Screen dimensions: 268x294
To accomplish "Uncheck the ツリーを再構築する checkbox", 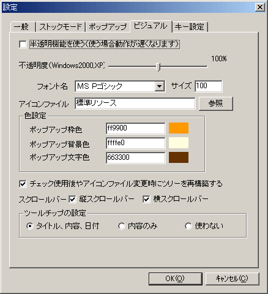I will (x=23, y=184).
